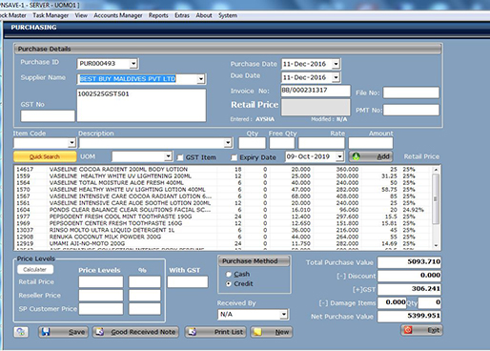Screen dimensions: 490x351
Task: Click the With GST input field
Action: click(188, 281)
